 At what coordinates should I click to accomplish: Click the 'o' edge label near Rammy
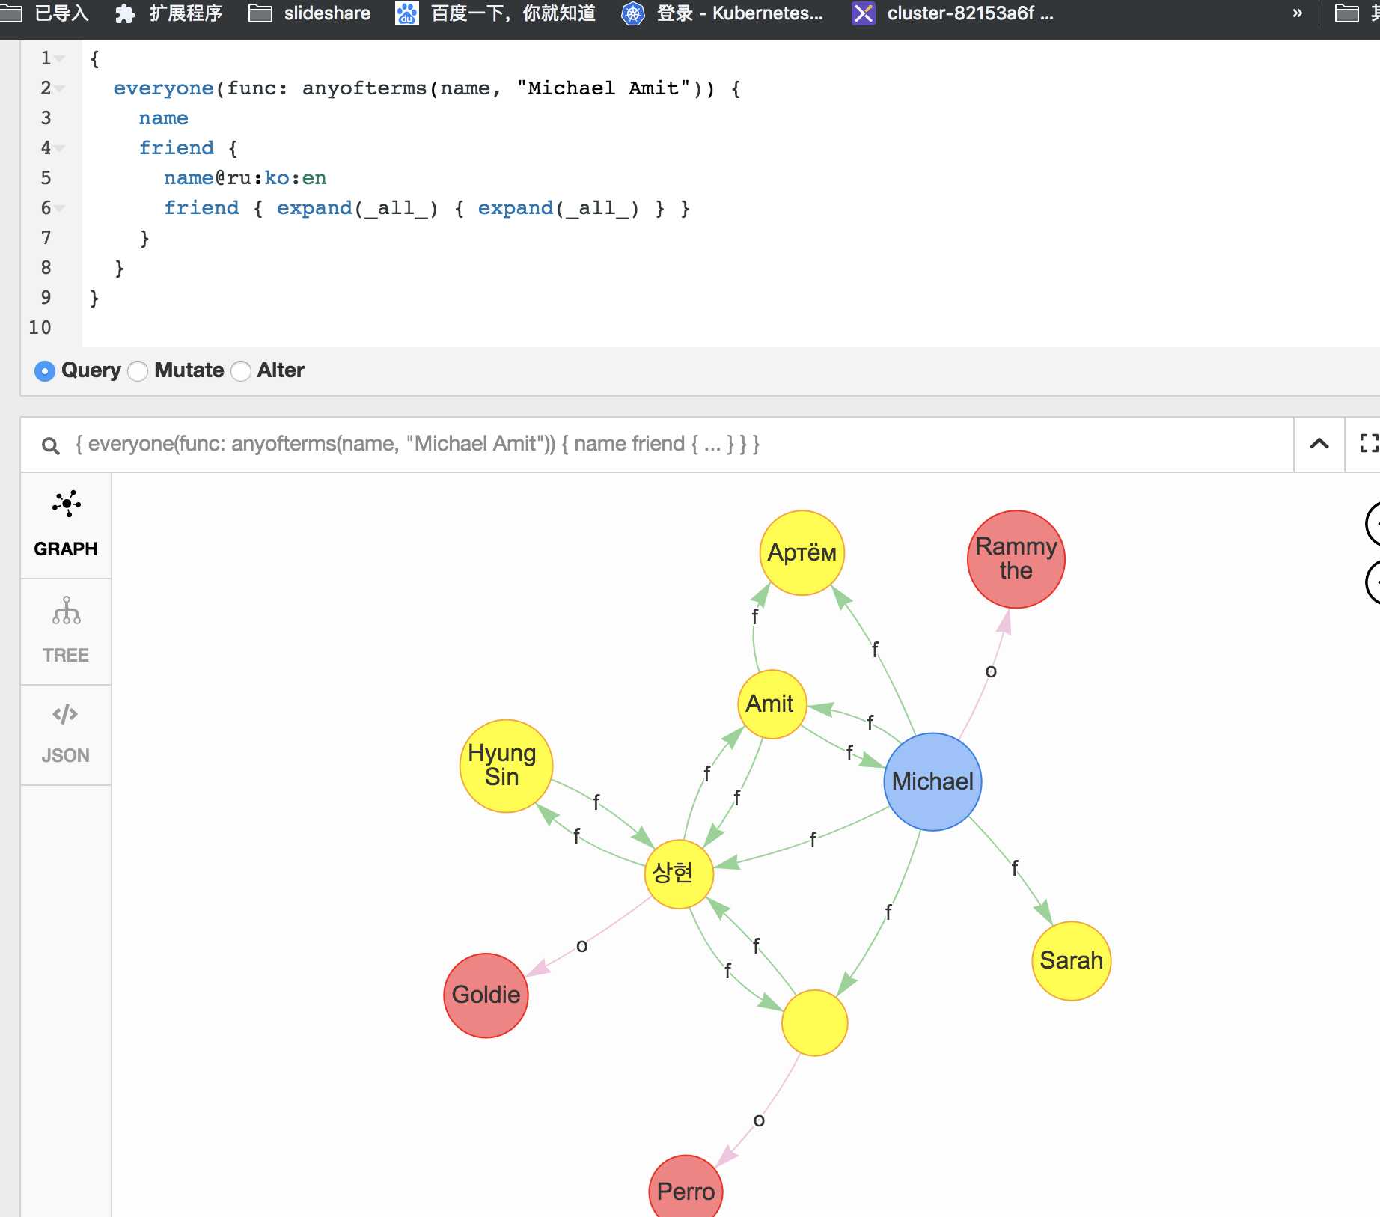(991, 671)
